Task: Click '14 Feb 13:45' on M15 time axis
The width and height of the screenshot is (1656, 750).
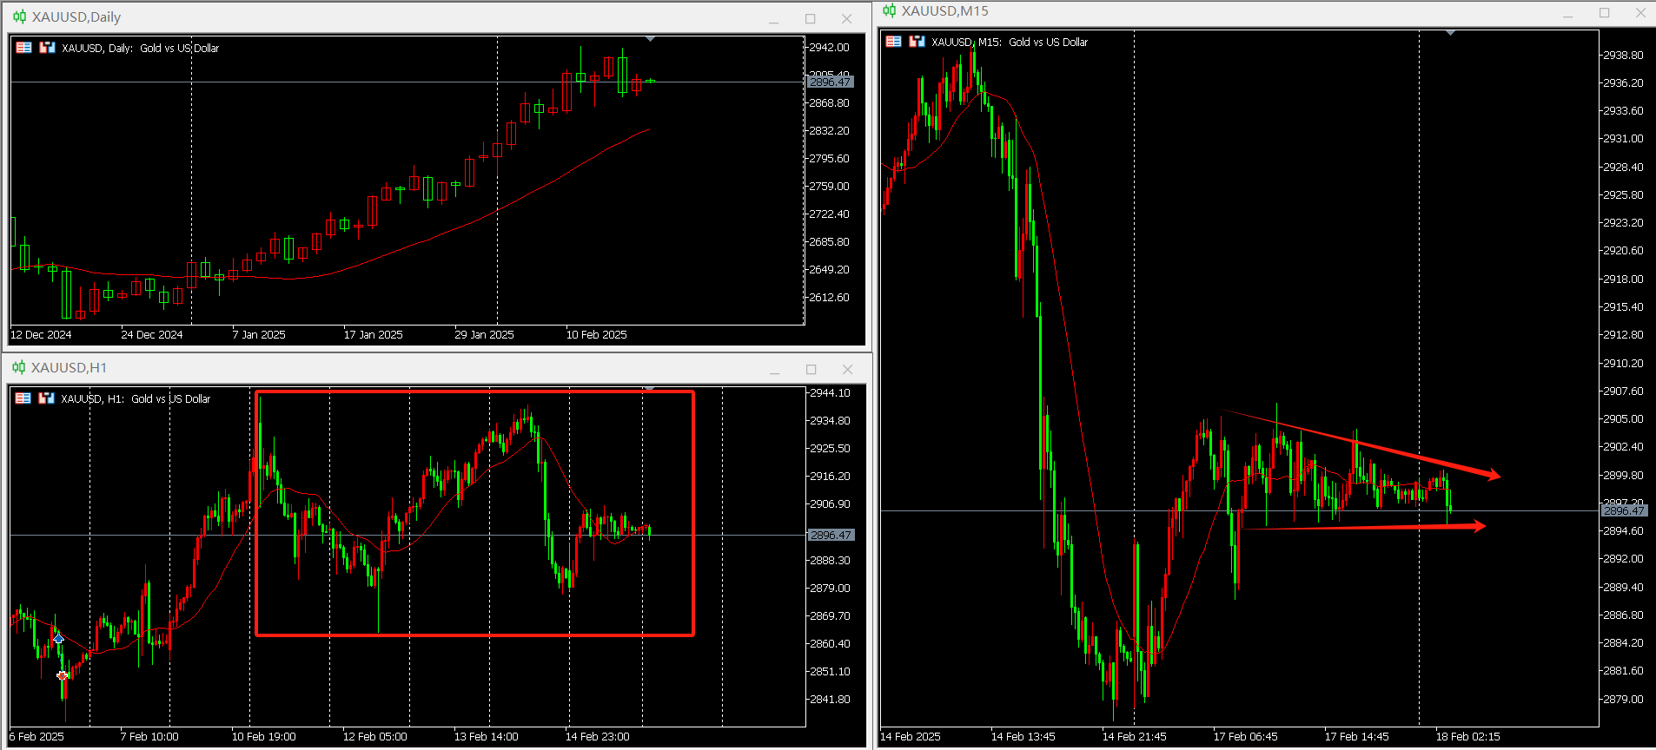Action: click(x=1023, y=736)
